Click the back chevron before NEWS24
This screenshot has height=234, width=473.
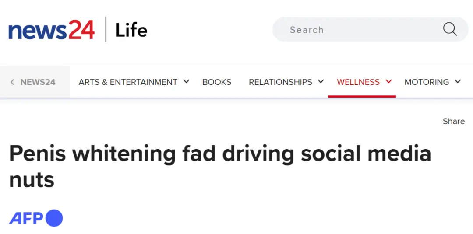coord(12,82)
